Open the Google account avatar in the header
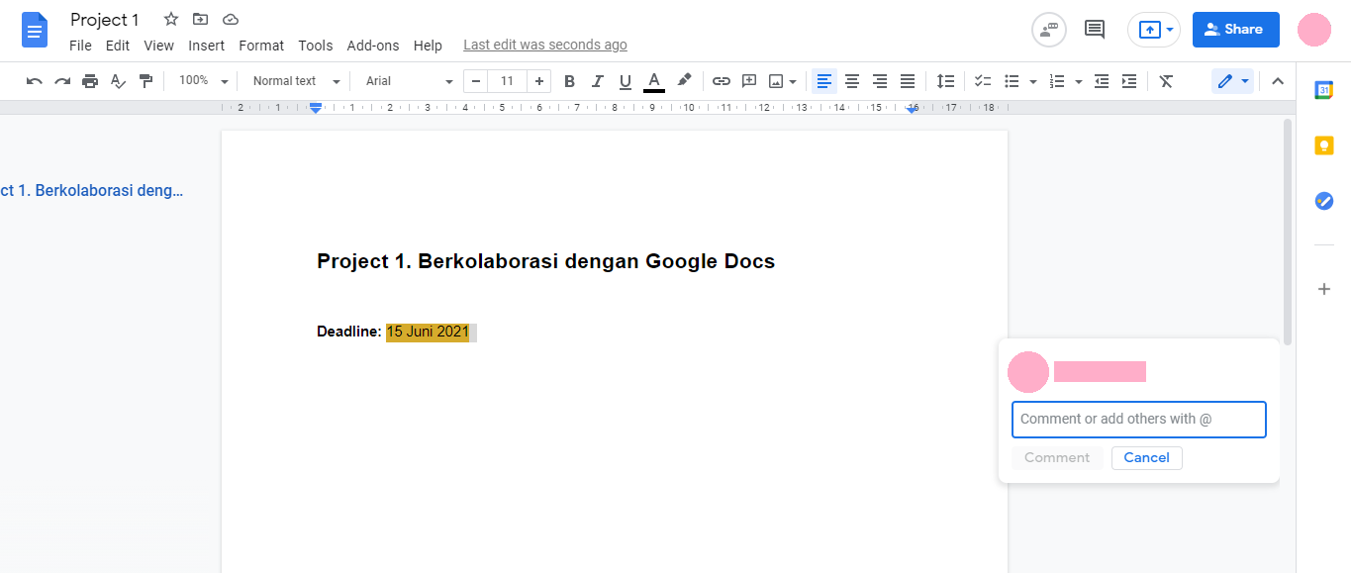 (1315, 30)
